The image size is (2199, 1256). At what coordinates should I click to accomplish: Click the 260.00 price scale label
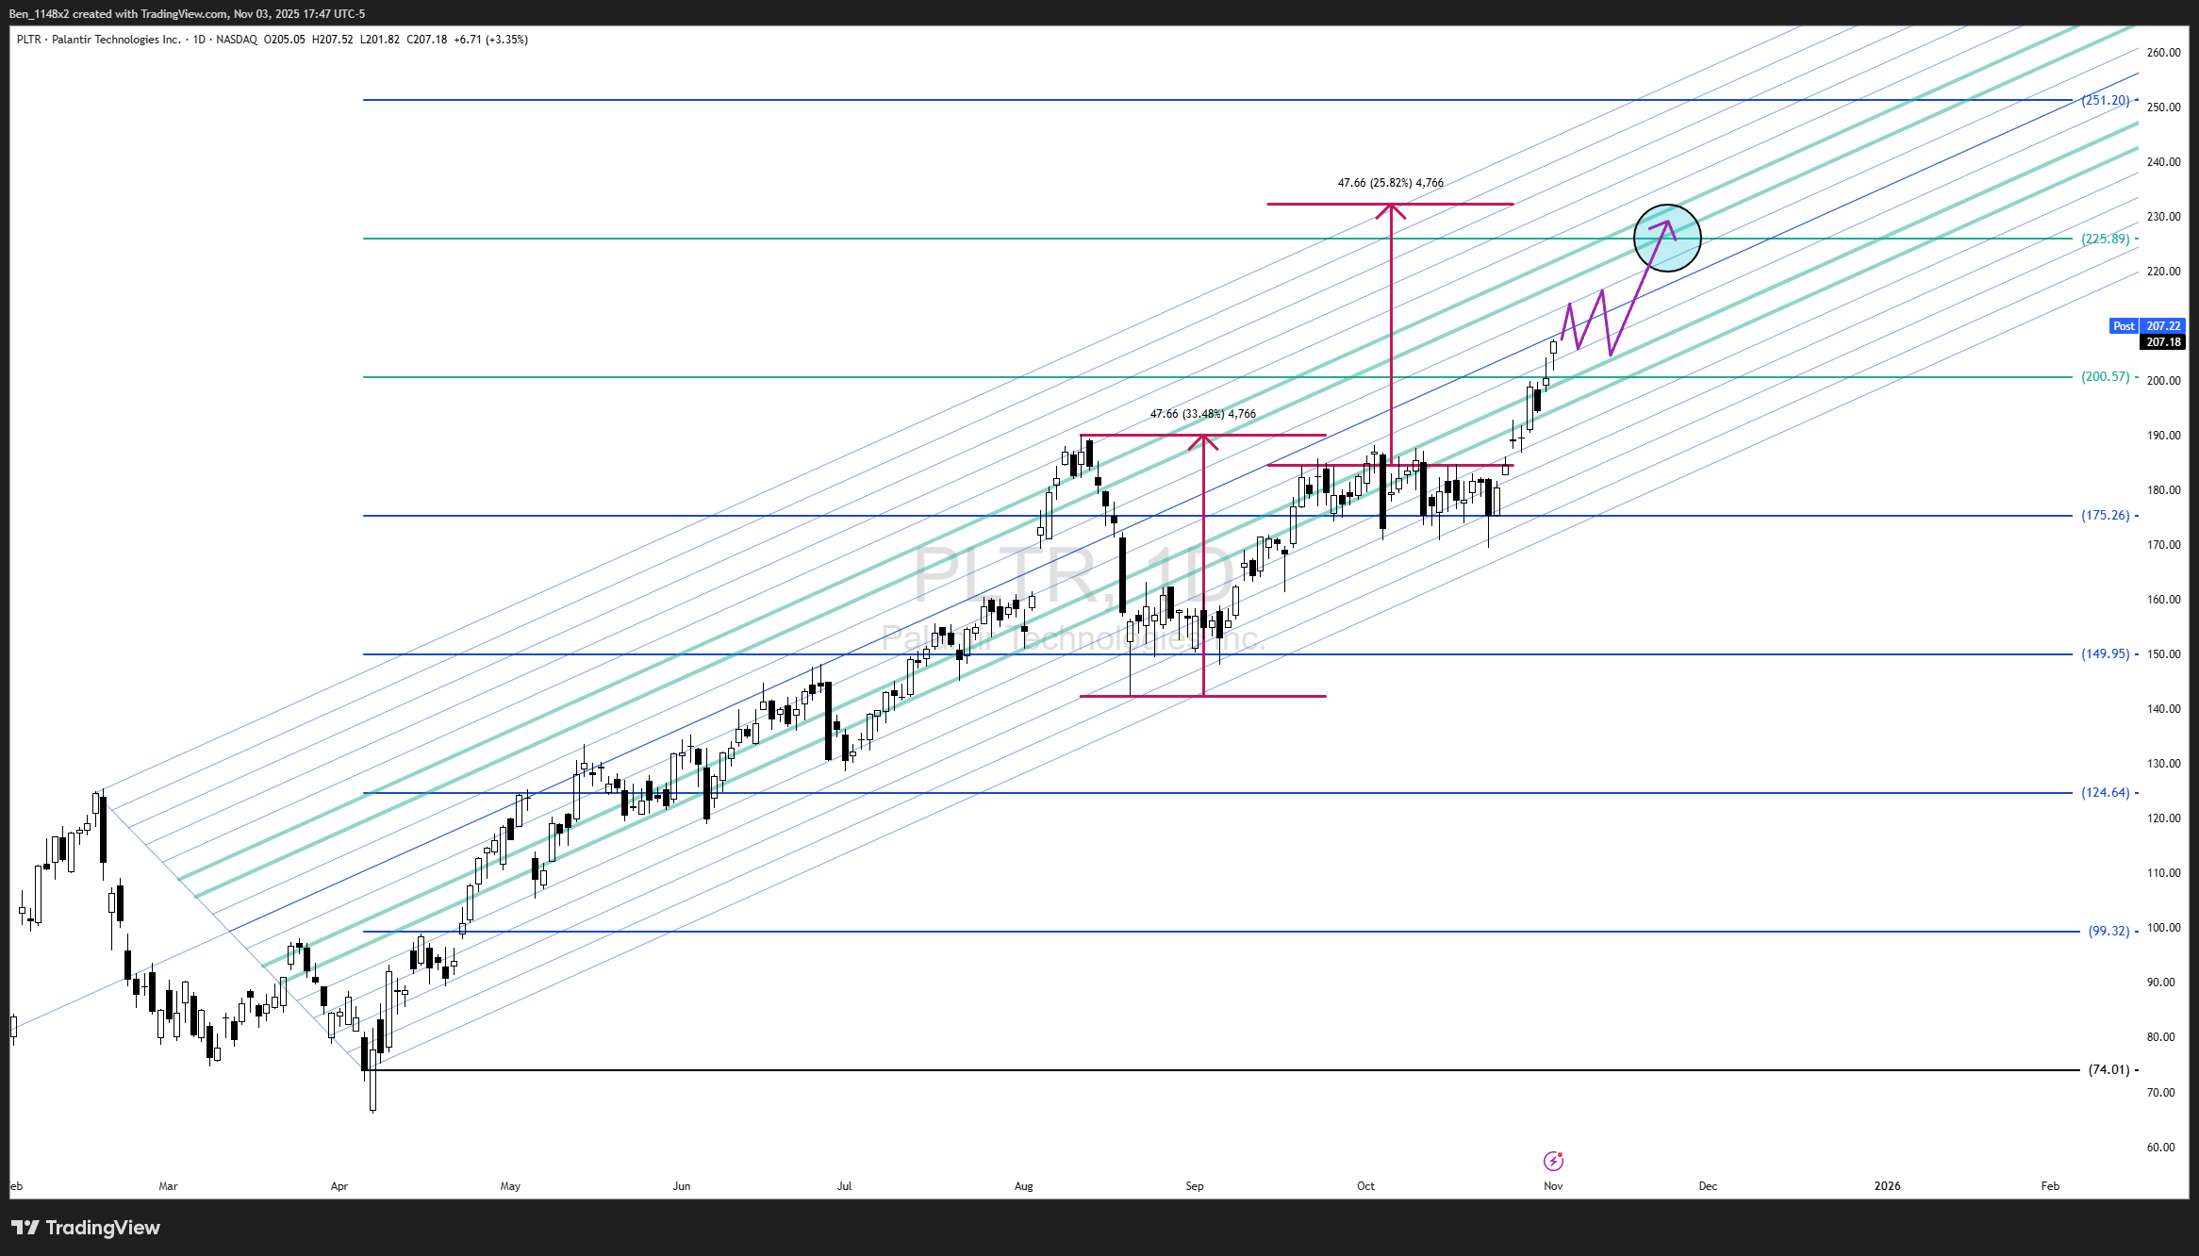[2163, 53]
